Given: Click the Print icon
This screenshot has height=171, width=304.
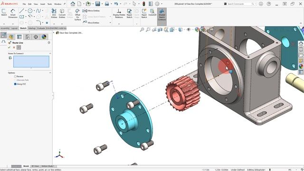Looking at the screenshot, I should pyautogui.click(x=107, y=4).
